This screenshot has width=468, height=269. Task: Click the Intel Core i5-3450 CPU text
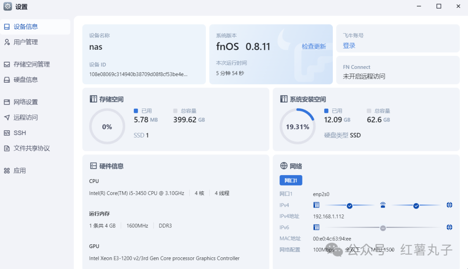coord(136,193)
